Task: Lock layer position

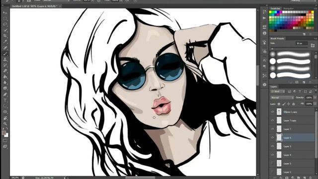Action: coord(289,104)
